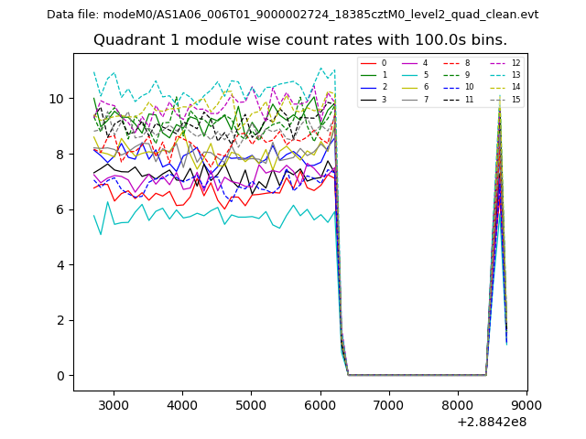Click the x-axis tick label 7000
The image size is (586, 439).
coord(388,404)
